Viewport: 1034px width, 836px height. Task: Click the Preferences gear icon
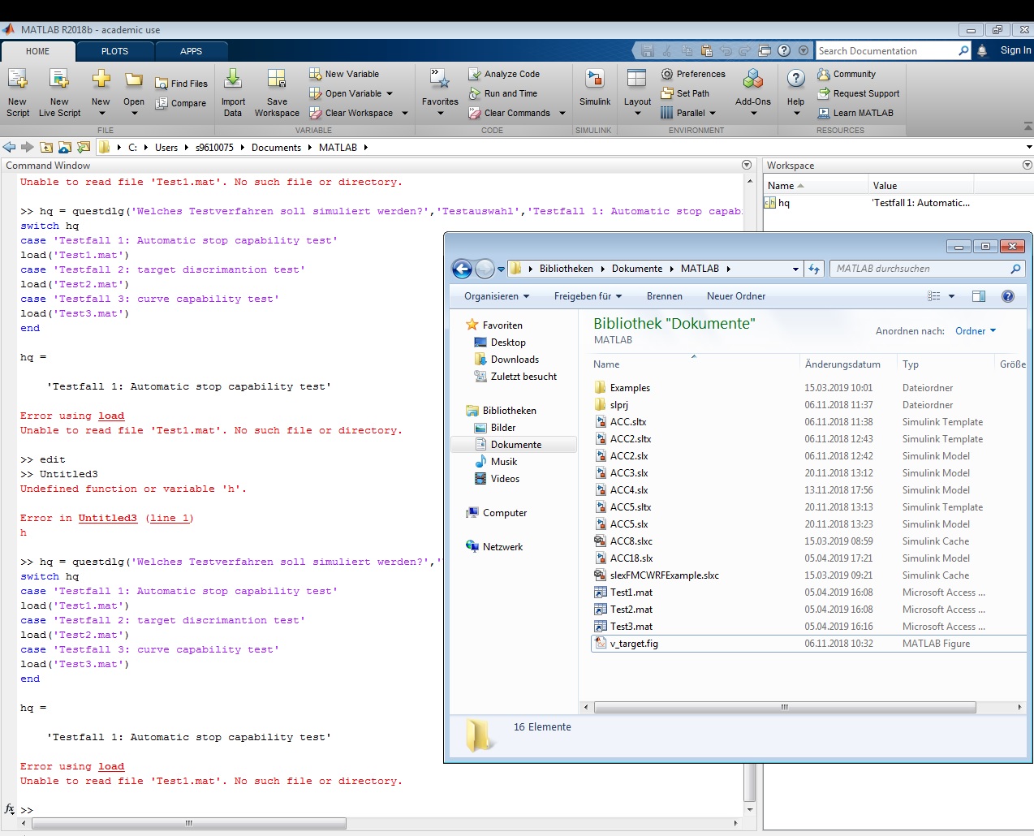point(667,74)
